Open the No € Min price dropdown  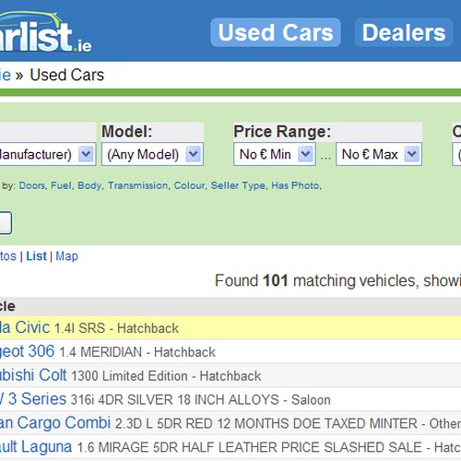pyautogui.click(x=275, y=154)
